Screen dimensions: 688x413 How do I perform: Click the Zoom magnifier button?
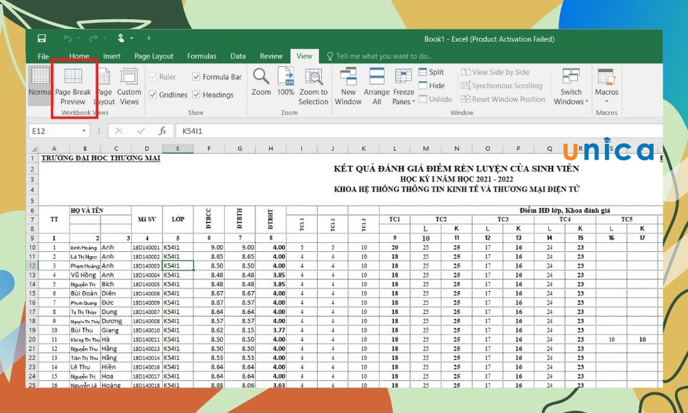(261, 82)
